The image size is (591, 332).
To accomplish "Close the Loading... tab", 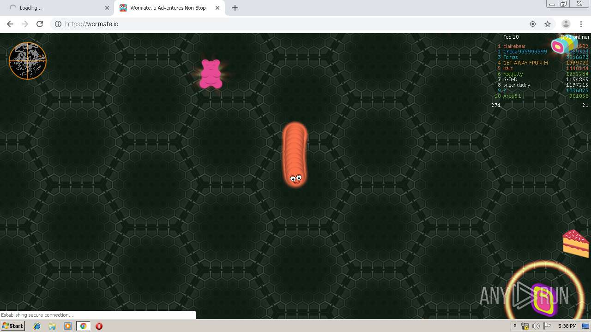I will point(107,8).
